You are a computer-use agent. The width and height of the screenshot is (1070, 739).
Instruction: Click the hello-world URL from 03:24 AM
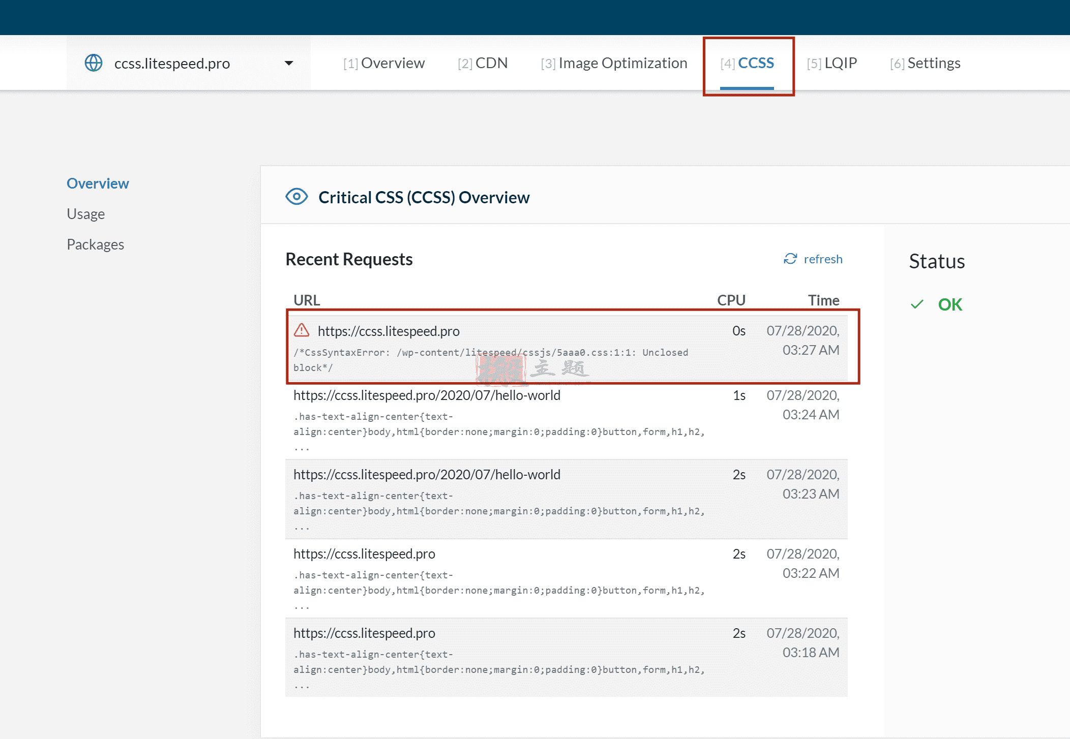[427, 395]
